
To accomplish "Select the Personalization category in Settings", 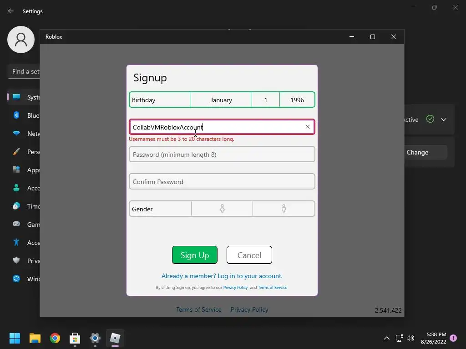I will pyautogui.click(x=24, y=152).
